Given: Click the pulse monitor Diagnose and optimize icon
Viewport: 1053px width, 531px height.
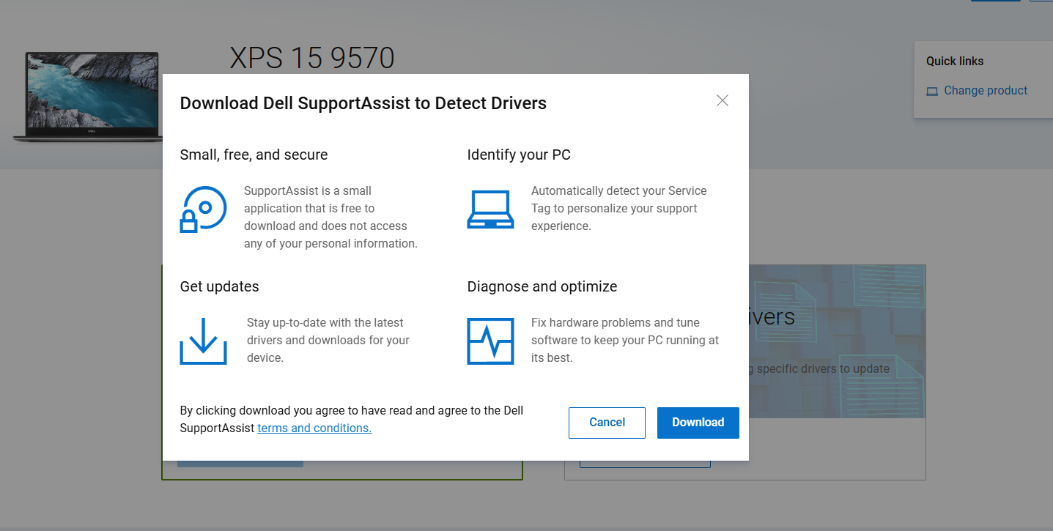Looking at the screenshot, I should tap(490, 341).
